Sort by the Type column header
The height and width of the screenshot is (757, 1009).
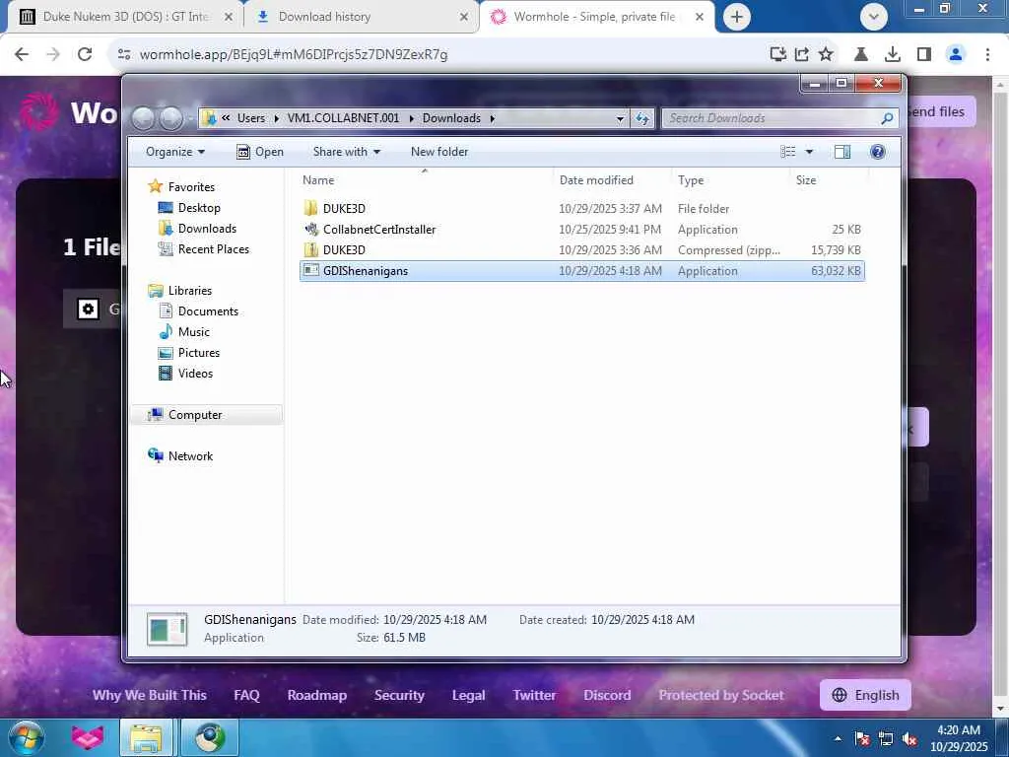point(730,180)
